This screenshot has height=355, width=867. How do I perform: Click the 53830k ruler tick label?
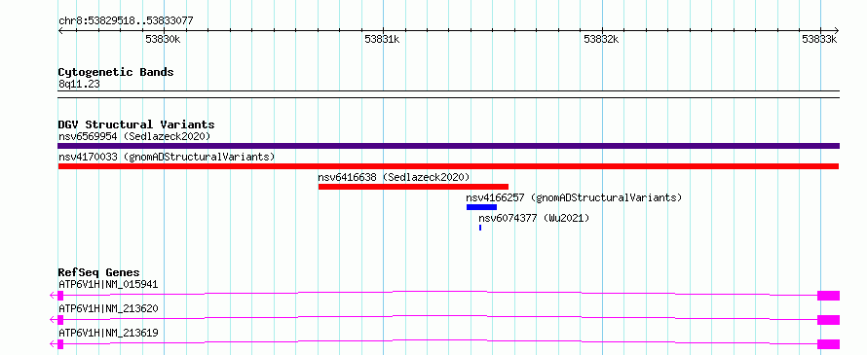coord(163,39)
